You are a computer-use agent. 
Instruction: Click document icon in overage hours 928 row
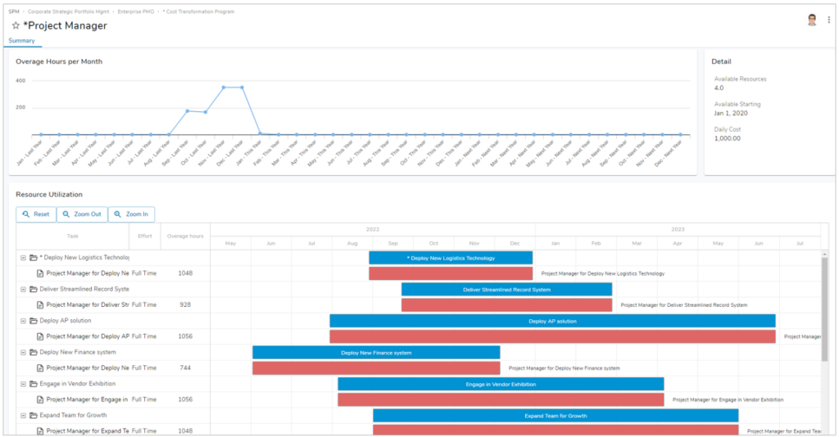click(40, 305)
